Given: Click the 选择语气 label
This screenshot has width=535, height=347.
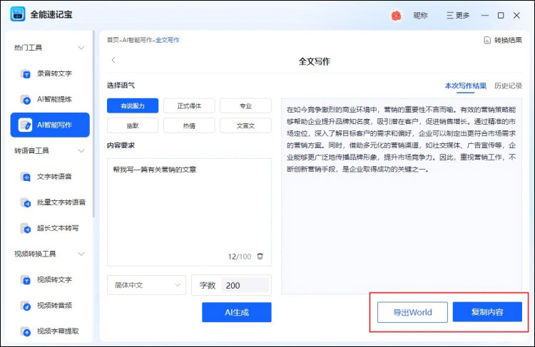Looking at the screenshot, I should tap(121, 86).
